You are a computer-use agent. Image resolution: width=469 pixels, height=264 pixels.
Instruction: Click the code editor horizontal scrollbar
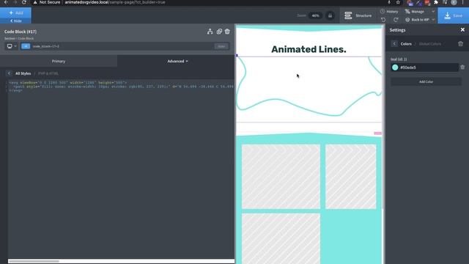[34, 261]
